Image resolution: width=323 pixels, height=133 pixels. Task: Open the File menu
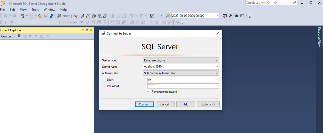[x=3, y=10]
